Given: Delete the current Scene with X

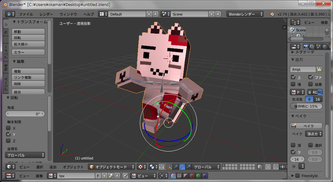Looking at the screenshot, I should [218, 14].
